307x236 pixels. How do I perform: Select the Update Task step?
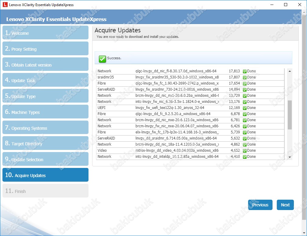tap(45, 80)
